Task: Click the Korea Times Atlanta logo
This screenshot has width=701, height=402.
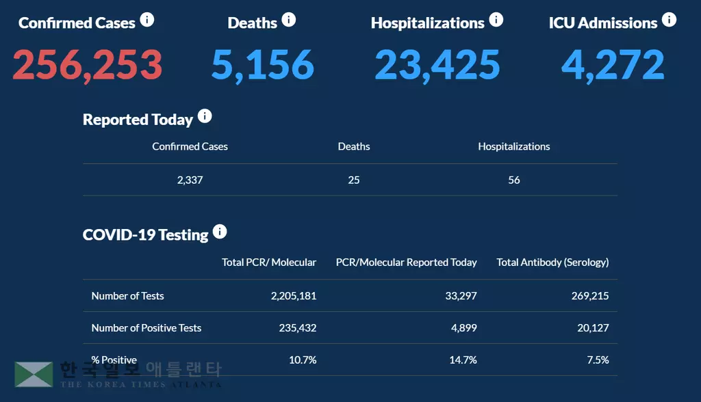Action: tap(118, 374)
